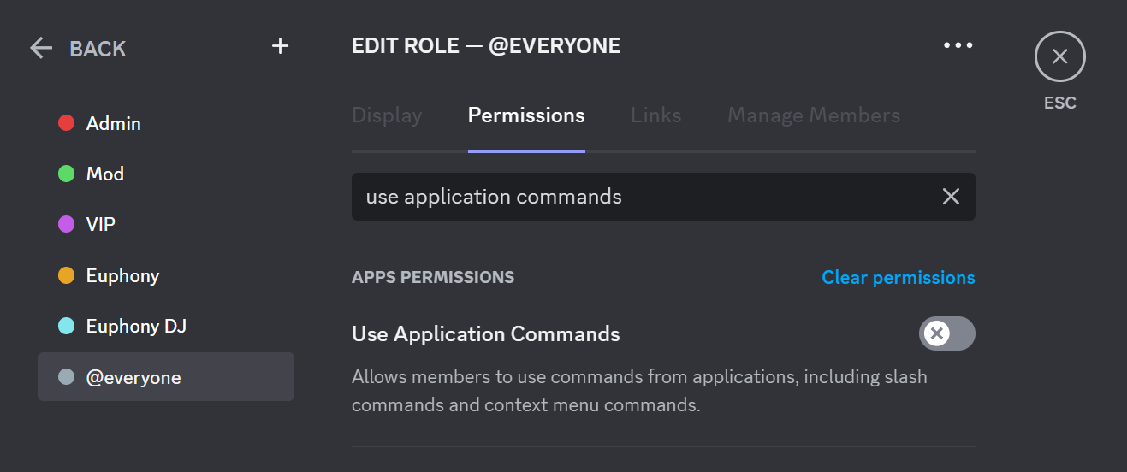
Task: Switch to the Links tab
Action: [x=656, y=115]
